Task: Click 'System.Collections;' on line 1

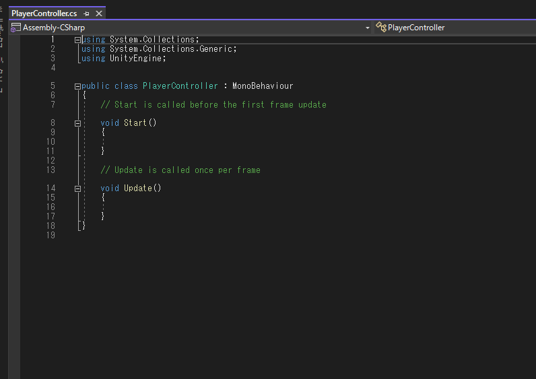Action: coord(154,39)
